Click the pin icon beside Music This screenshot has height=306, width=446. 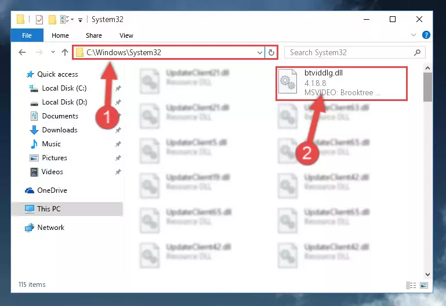tap(118, 144)
